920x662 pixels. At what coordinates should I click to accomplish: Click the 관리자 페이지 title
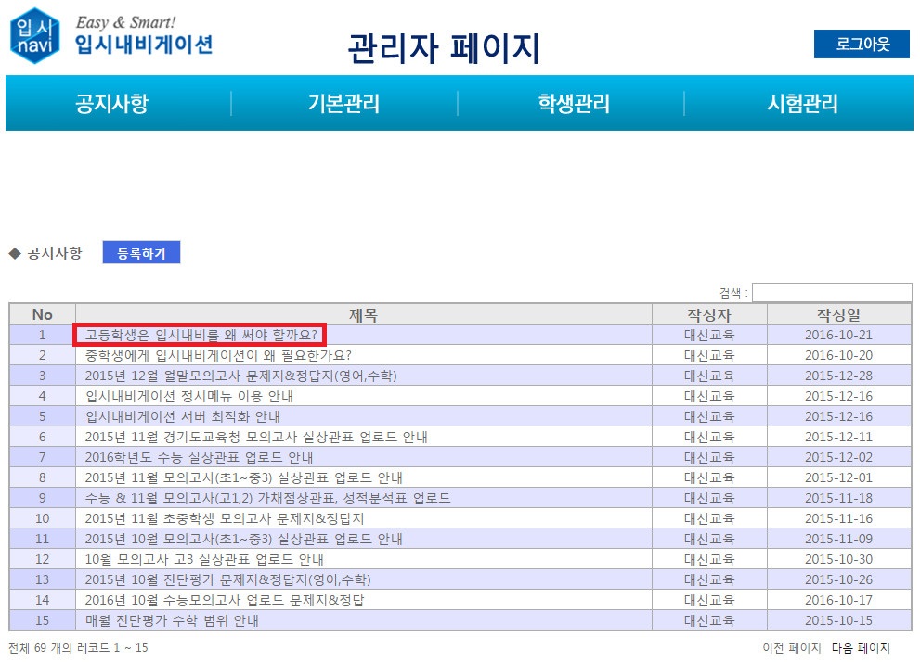click(x=444, y=48)
